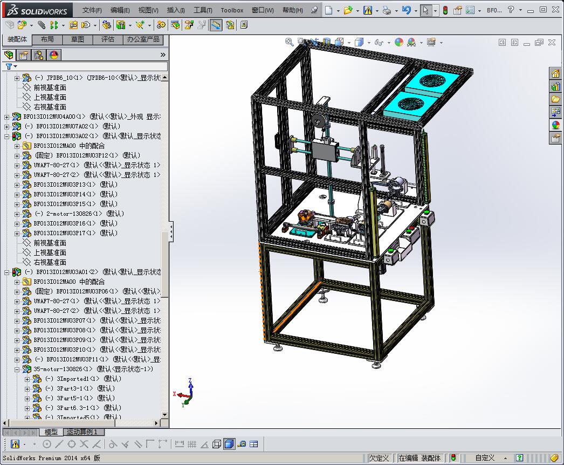
Task: Click the Undo arrow icon
Action: coord(407,10)
